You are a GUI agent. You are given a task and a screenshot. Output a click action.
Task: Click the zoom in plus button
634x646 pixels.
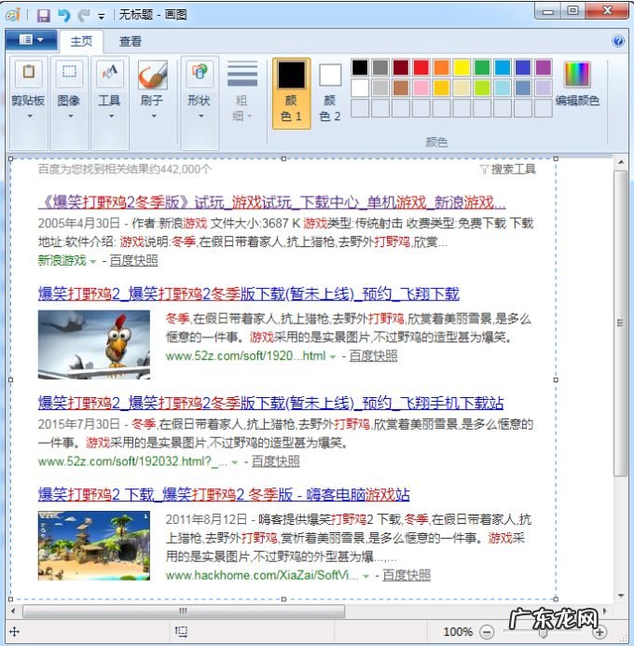point(600,632)
